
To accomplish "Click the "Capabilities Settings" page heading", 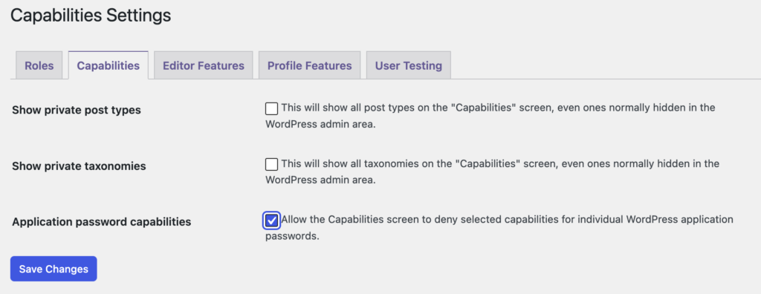I will coord(91,16).
